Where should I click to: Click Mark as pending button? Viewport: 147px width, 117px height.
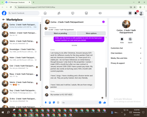[x=60, y=33]
